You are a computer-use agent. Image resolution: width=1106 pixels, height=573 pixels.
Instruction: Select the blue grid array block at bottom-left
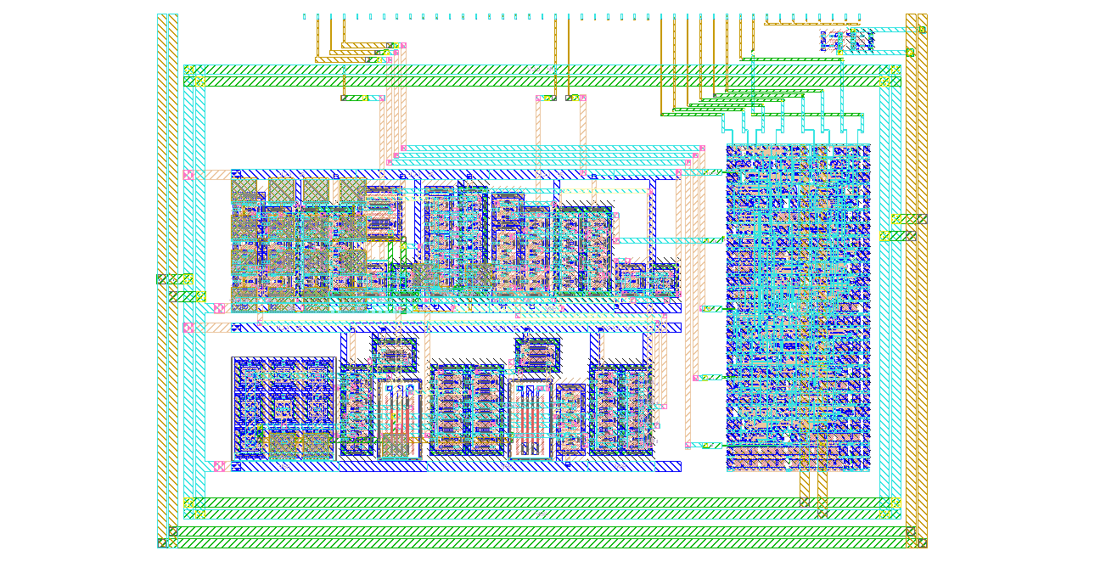point(284,408)
